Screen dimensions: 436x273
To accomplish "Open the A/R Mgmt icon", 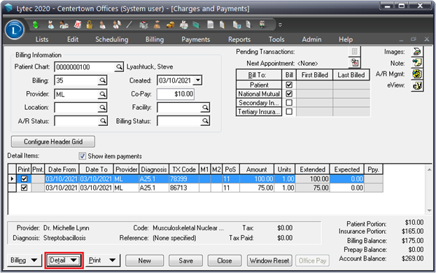I will coord(417,74).
